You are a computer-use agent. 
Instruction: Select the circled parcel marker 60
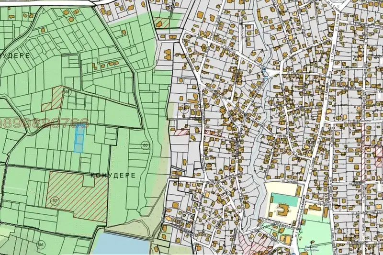tap(146, 146)
